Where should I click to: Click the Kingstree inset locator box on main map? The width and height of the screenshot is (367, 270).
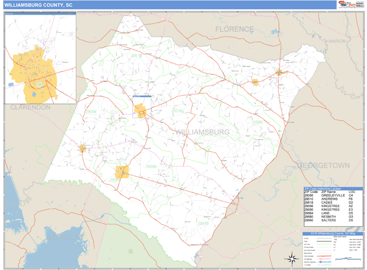[142, 107]
